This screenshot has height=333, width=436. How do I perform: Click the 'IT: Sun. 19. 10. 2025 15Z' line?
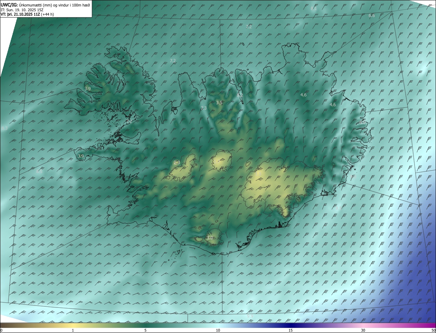[x=22, y=10]
